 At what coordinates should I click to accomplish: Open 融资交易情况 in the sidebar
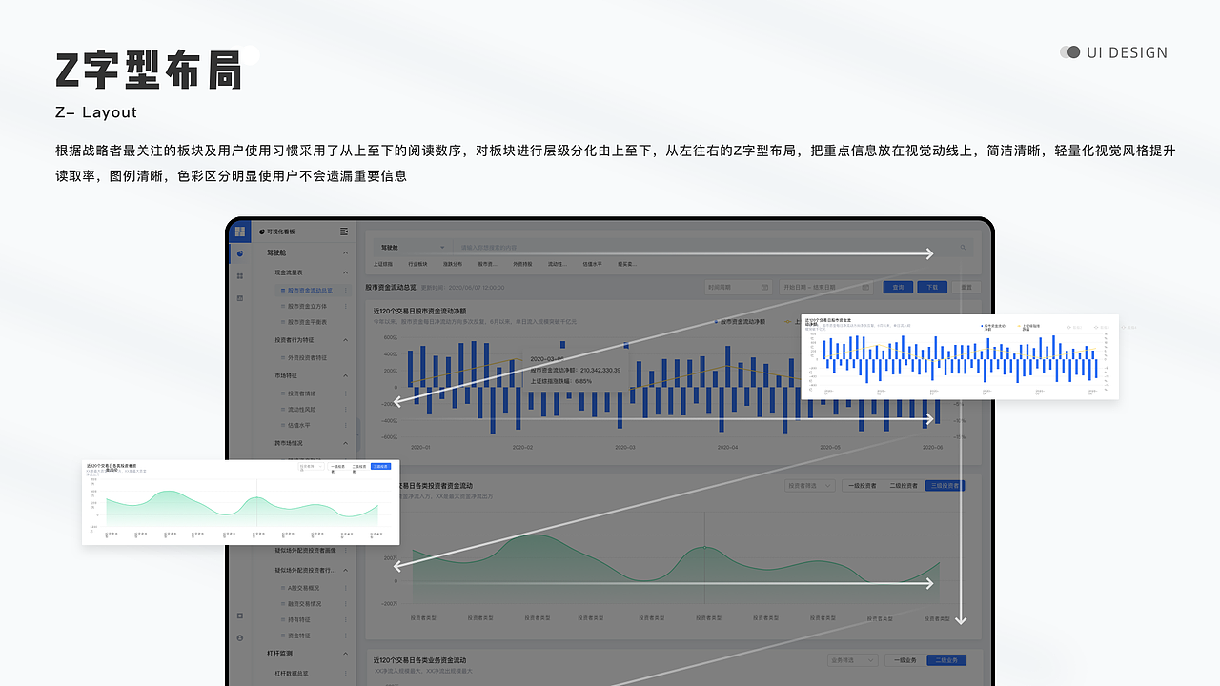pyautogui.click(x=304, y=604)
